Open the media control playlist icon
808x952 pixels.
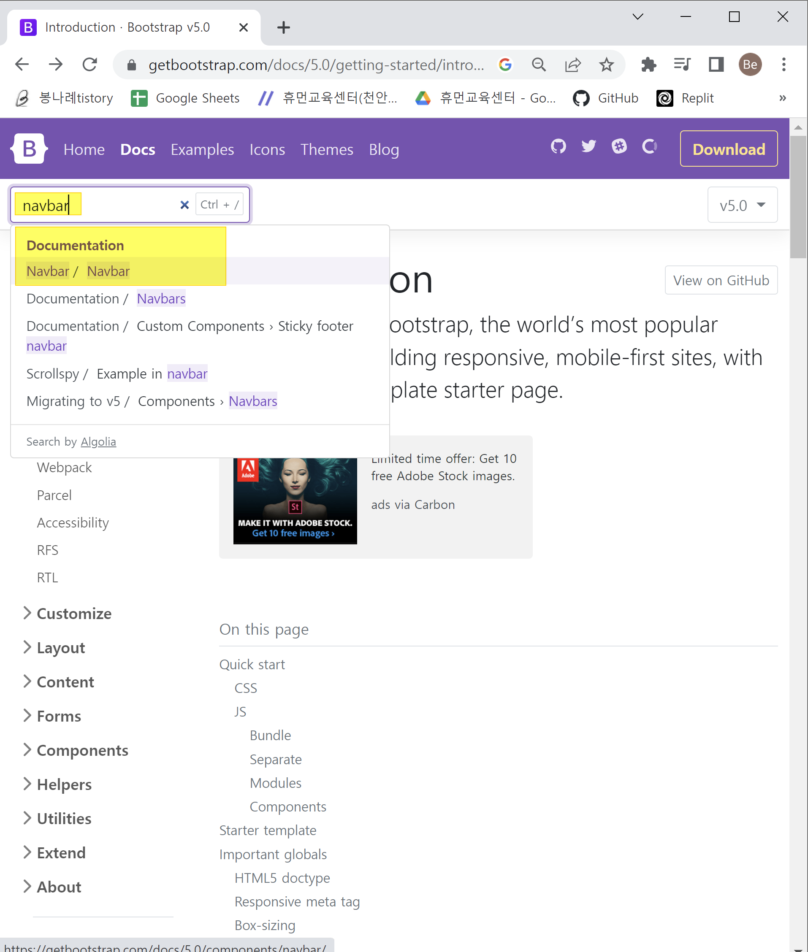click(683, 65)
